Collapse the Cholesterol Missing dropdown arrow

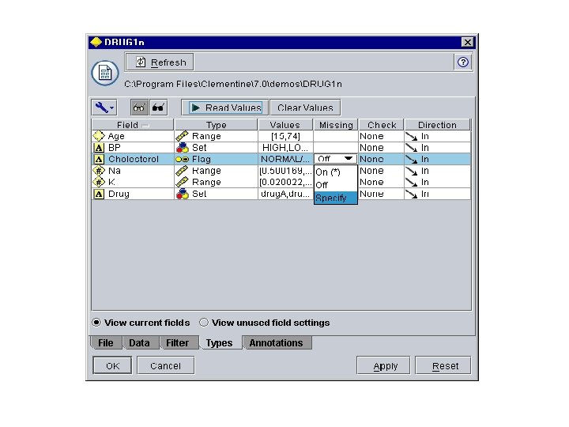(349, 159)
